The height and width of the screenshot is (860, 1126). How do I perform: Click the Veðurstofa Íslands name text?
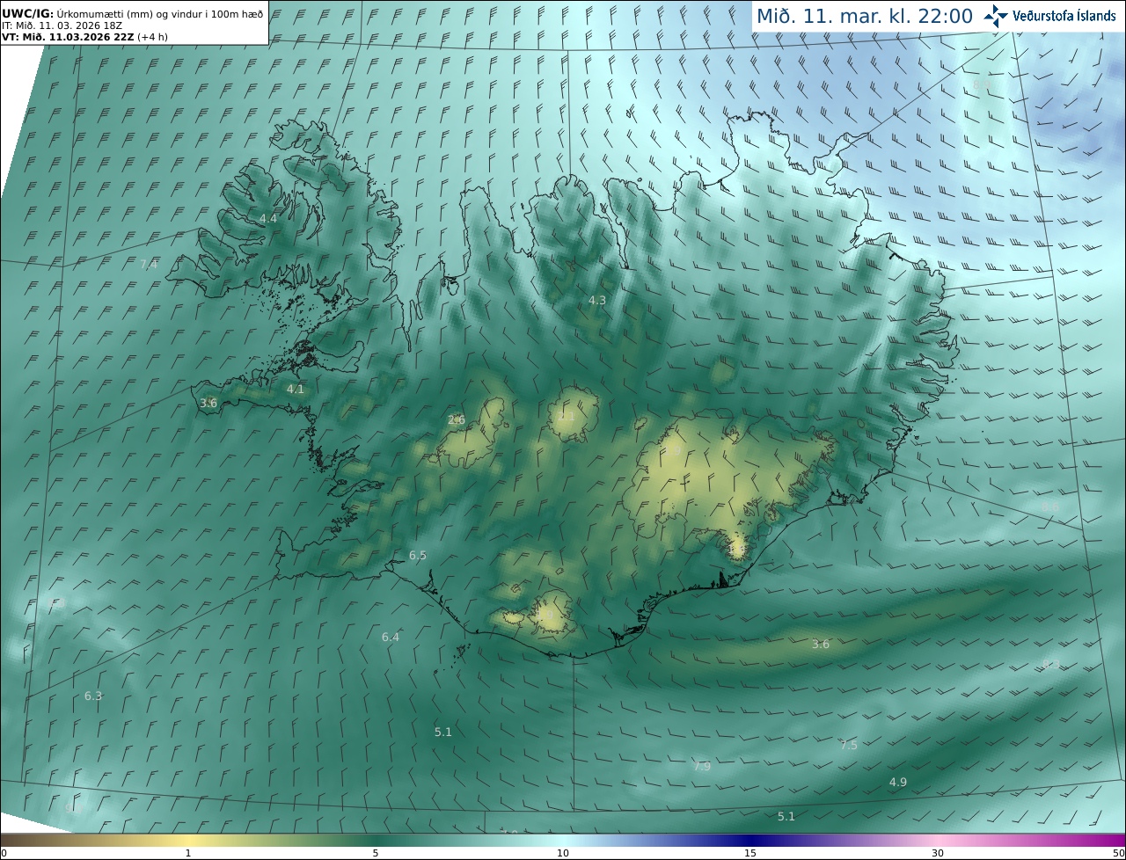1064,16
